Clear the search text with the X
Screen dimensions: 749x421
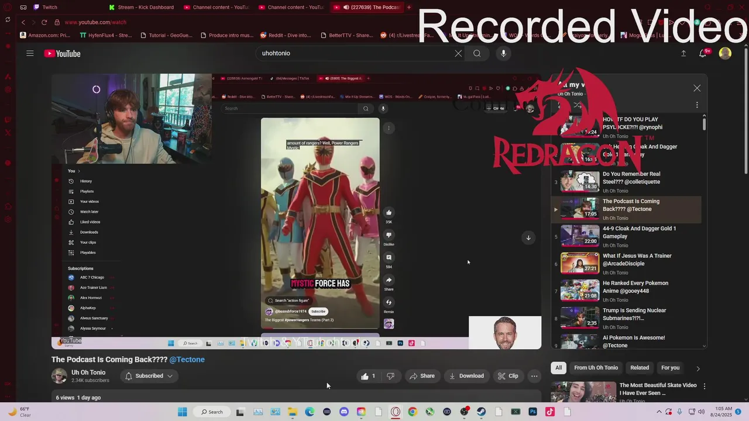click(x=458, y=53)
